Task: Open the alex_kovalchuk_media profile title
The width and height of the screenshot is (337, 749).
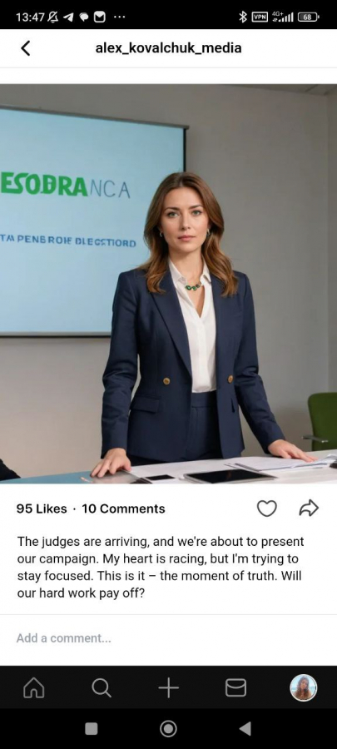Action: coord(168,47)
